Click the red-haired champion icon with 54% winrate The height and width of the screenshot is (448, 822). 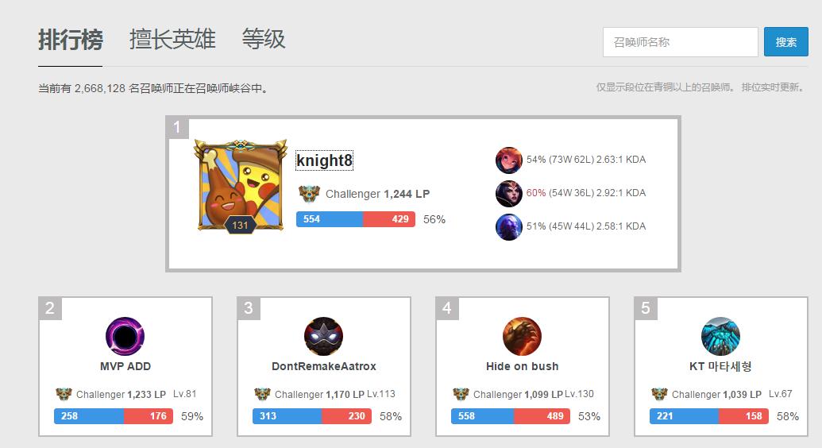508,160
